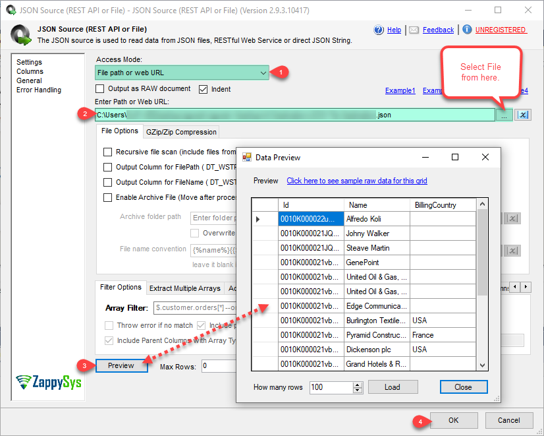Click the UNREGISTERED link
This screenshot has width=544, height=436.
(501, 30)
